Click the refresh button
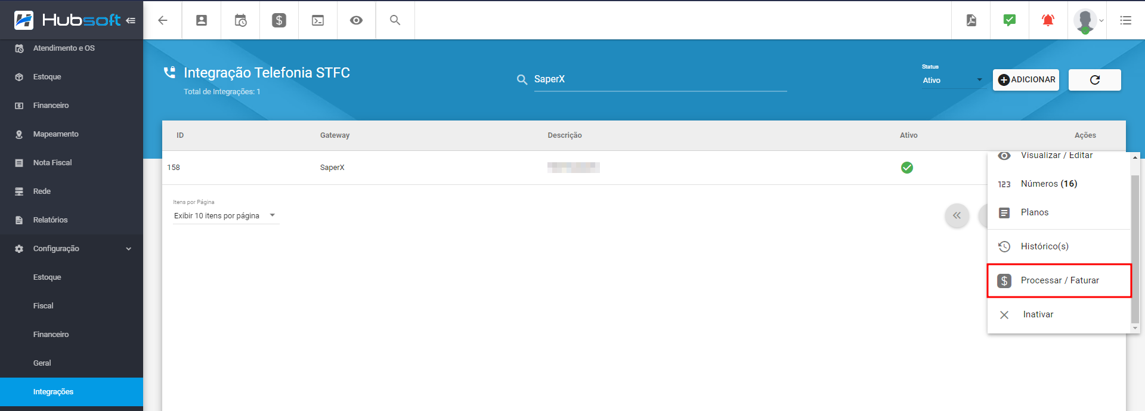The width and height of the screenshot is (1145, 411). (x=1095, y=80)
